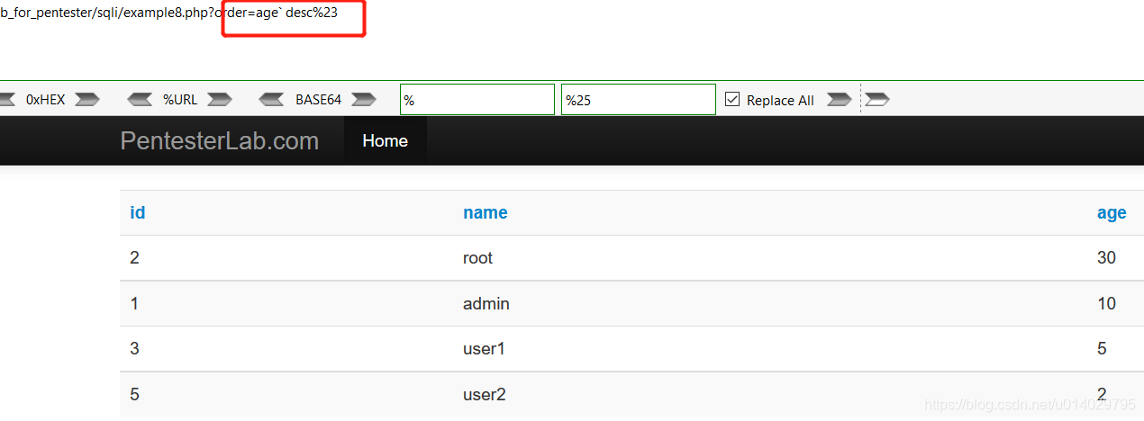Focus the search field containing %

pyautogui.click(x=477, y=100)
